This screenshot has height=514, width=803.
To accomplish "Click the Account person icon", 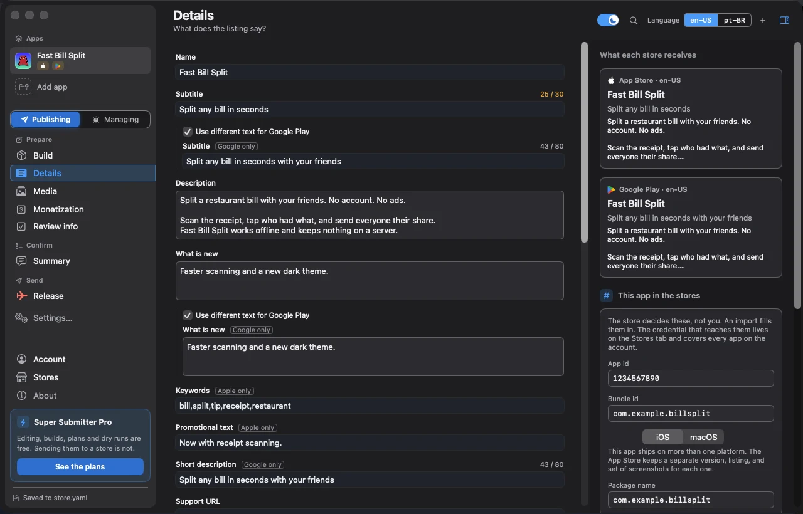I will tap(21, 359).
